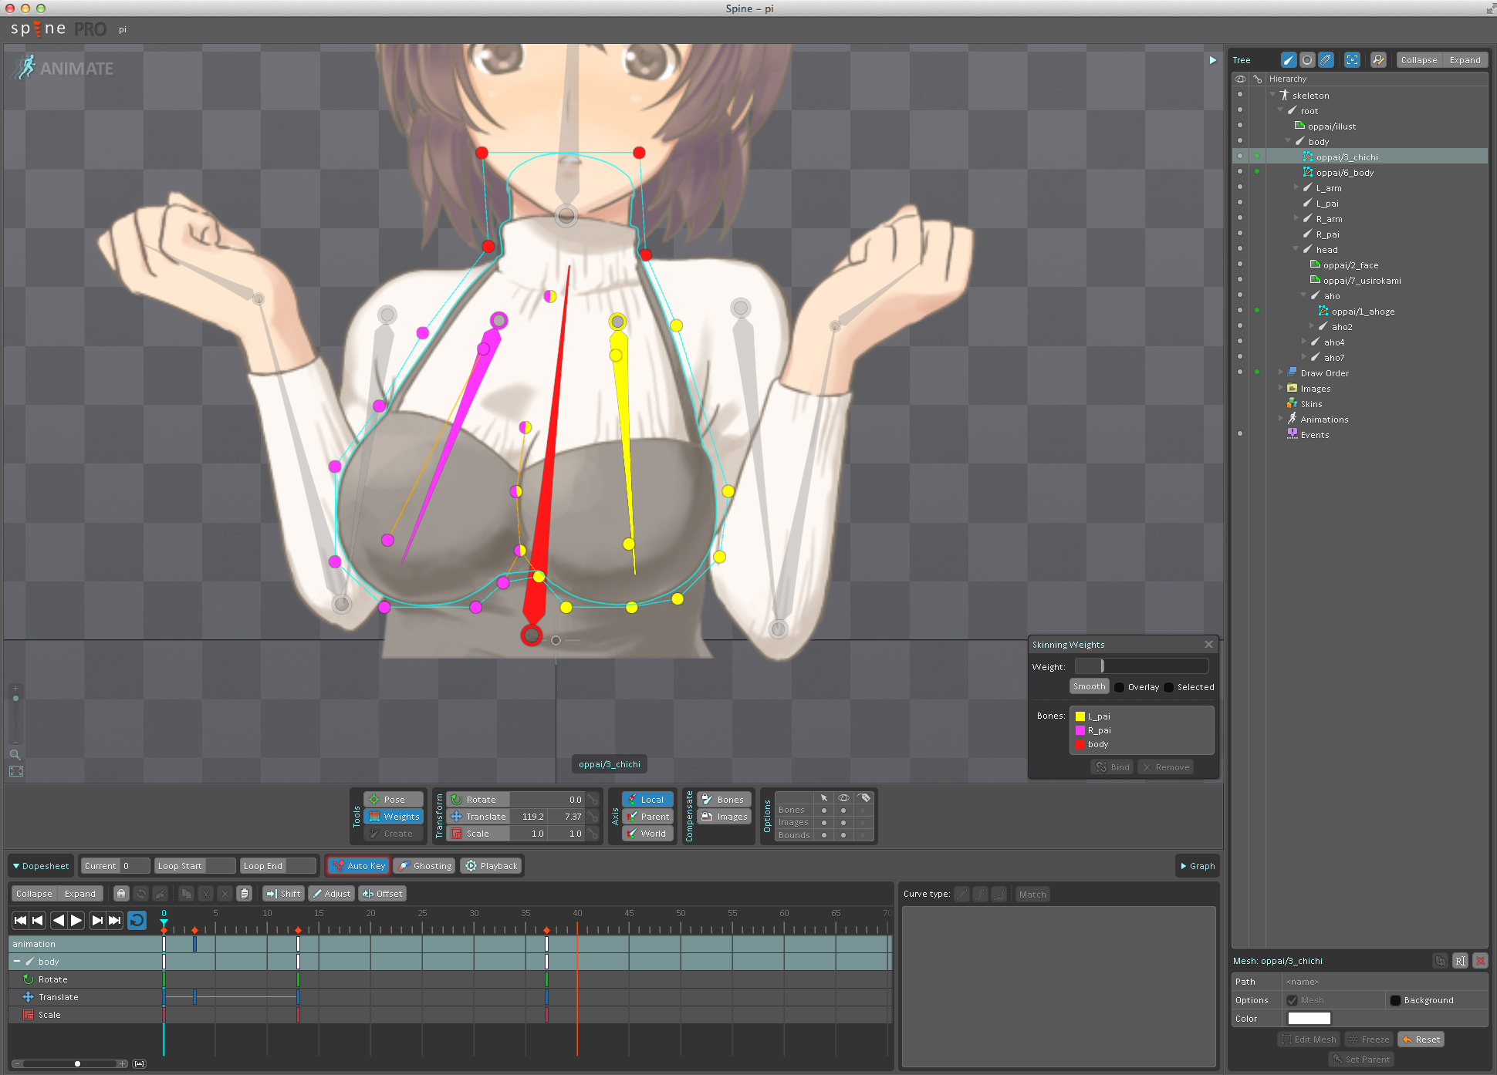The image size is (1497, 1075).
Task: Open the Graph panel
Action: 1198,866
